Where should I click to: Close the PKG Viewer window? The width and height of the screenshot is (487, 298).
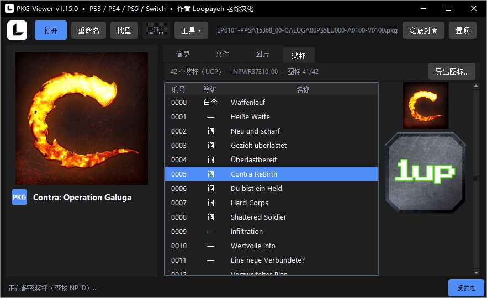tap(474, 8)
